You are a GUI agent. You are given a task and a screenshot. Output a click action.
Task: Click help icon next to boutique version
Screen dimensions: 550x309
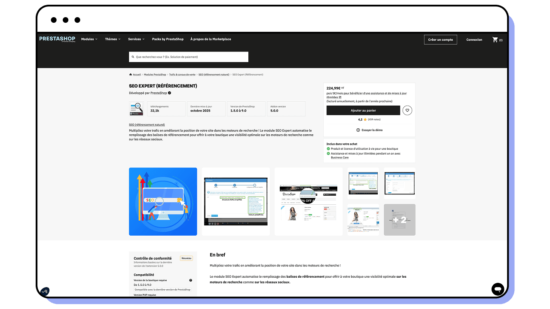point(191,280)
